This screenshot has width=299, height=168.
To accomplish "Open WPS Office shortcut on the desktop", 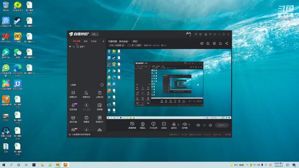I will (x=6, y=38).
